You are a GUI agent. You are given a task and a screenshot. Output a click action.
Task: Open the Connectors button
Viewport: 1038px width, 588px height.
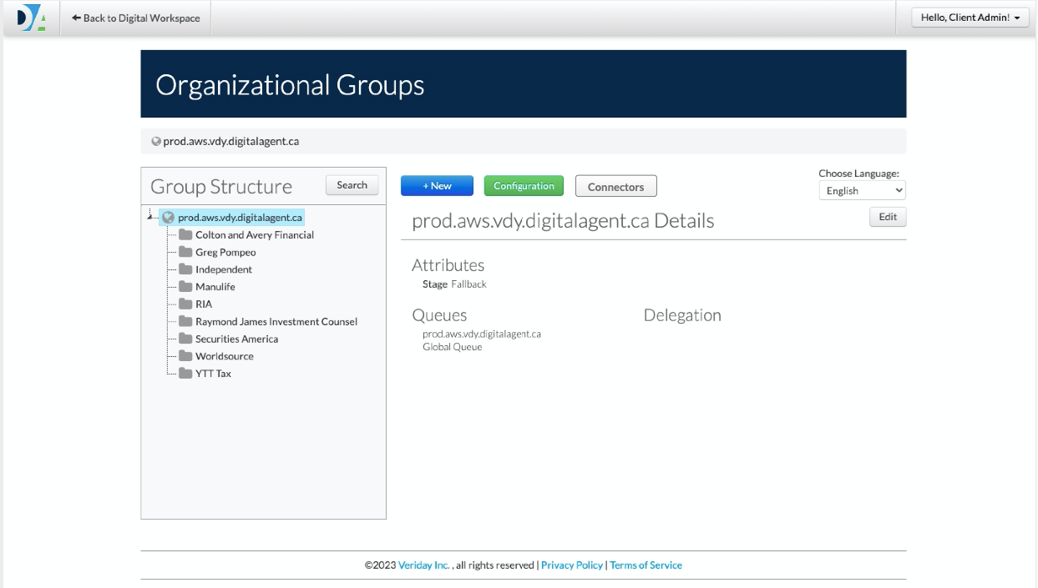pos(616,187)
